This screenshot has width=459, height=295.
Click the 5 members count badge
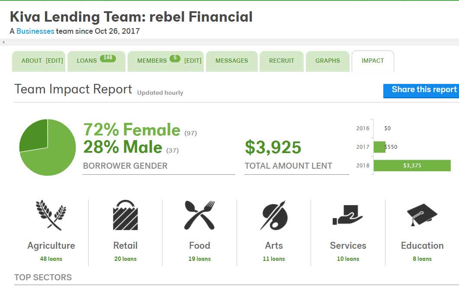pyautogui.click(x=175, y=58)
